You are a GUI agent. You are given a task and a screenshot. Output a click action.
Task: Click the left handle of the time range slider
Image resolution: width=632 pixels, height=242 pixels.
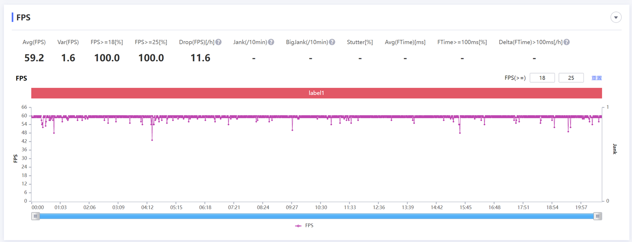pyautogui.click(x=36, y=216)
